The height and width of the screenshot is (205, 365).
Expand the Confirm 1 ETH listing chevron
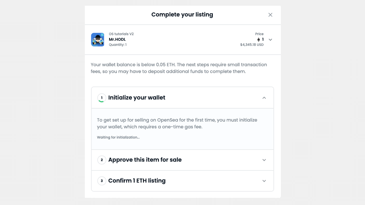[x=264, y=181]
